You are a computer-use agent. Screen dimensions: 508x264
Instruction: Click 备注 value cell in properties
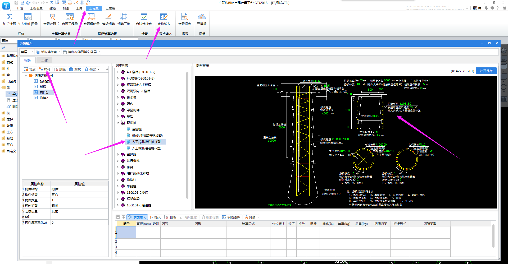point(79,217)
